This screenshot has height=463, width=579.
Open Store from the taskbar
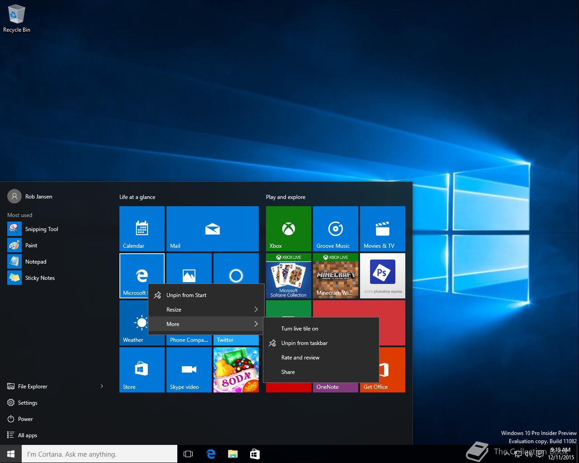click(x=255, y=454)
